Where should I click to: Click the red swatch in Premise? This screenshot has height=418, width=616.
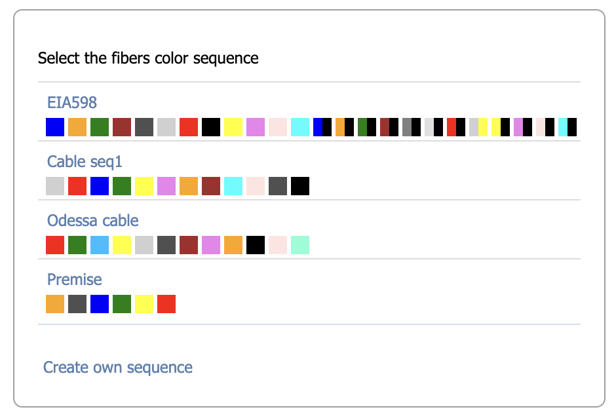166,304
